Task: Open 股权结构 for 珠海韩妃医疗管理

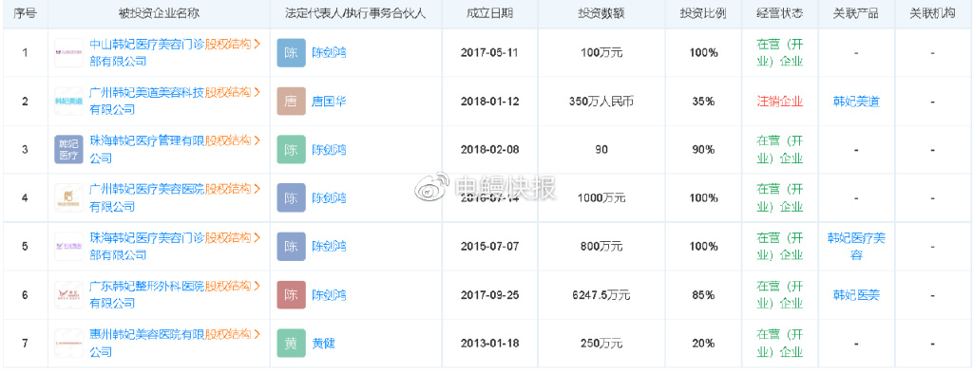Action: [233, 141]
